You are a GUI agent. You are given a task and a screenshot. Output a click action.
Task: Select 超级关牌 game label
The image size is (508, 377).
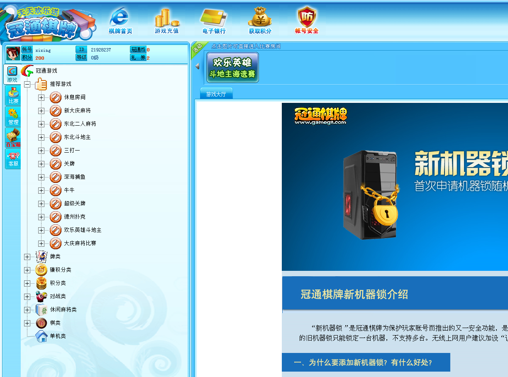pos(75,204)
